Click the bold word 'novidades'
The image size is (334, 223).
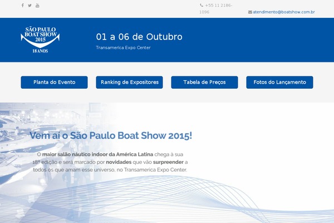[x=119, y=162]
